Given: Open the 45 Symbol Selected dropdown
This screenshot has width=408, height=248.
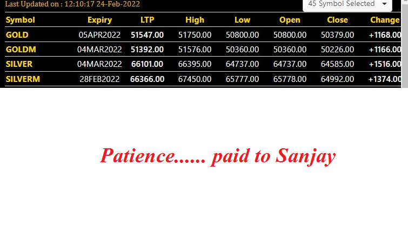Looking at the screenshot, I should [347, 4].
